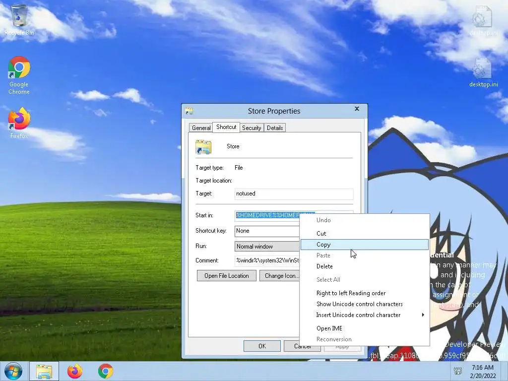Image resolution: width=508 pixels, height=381 pixels.
Task: Open the Start orb button
Action: tap(13, 371)
